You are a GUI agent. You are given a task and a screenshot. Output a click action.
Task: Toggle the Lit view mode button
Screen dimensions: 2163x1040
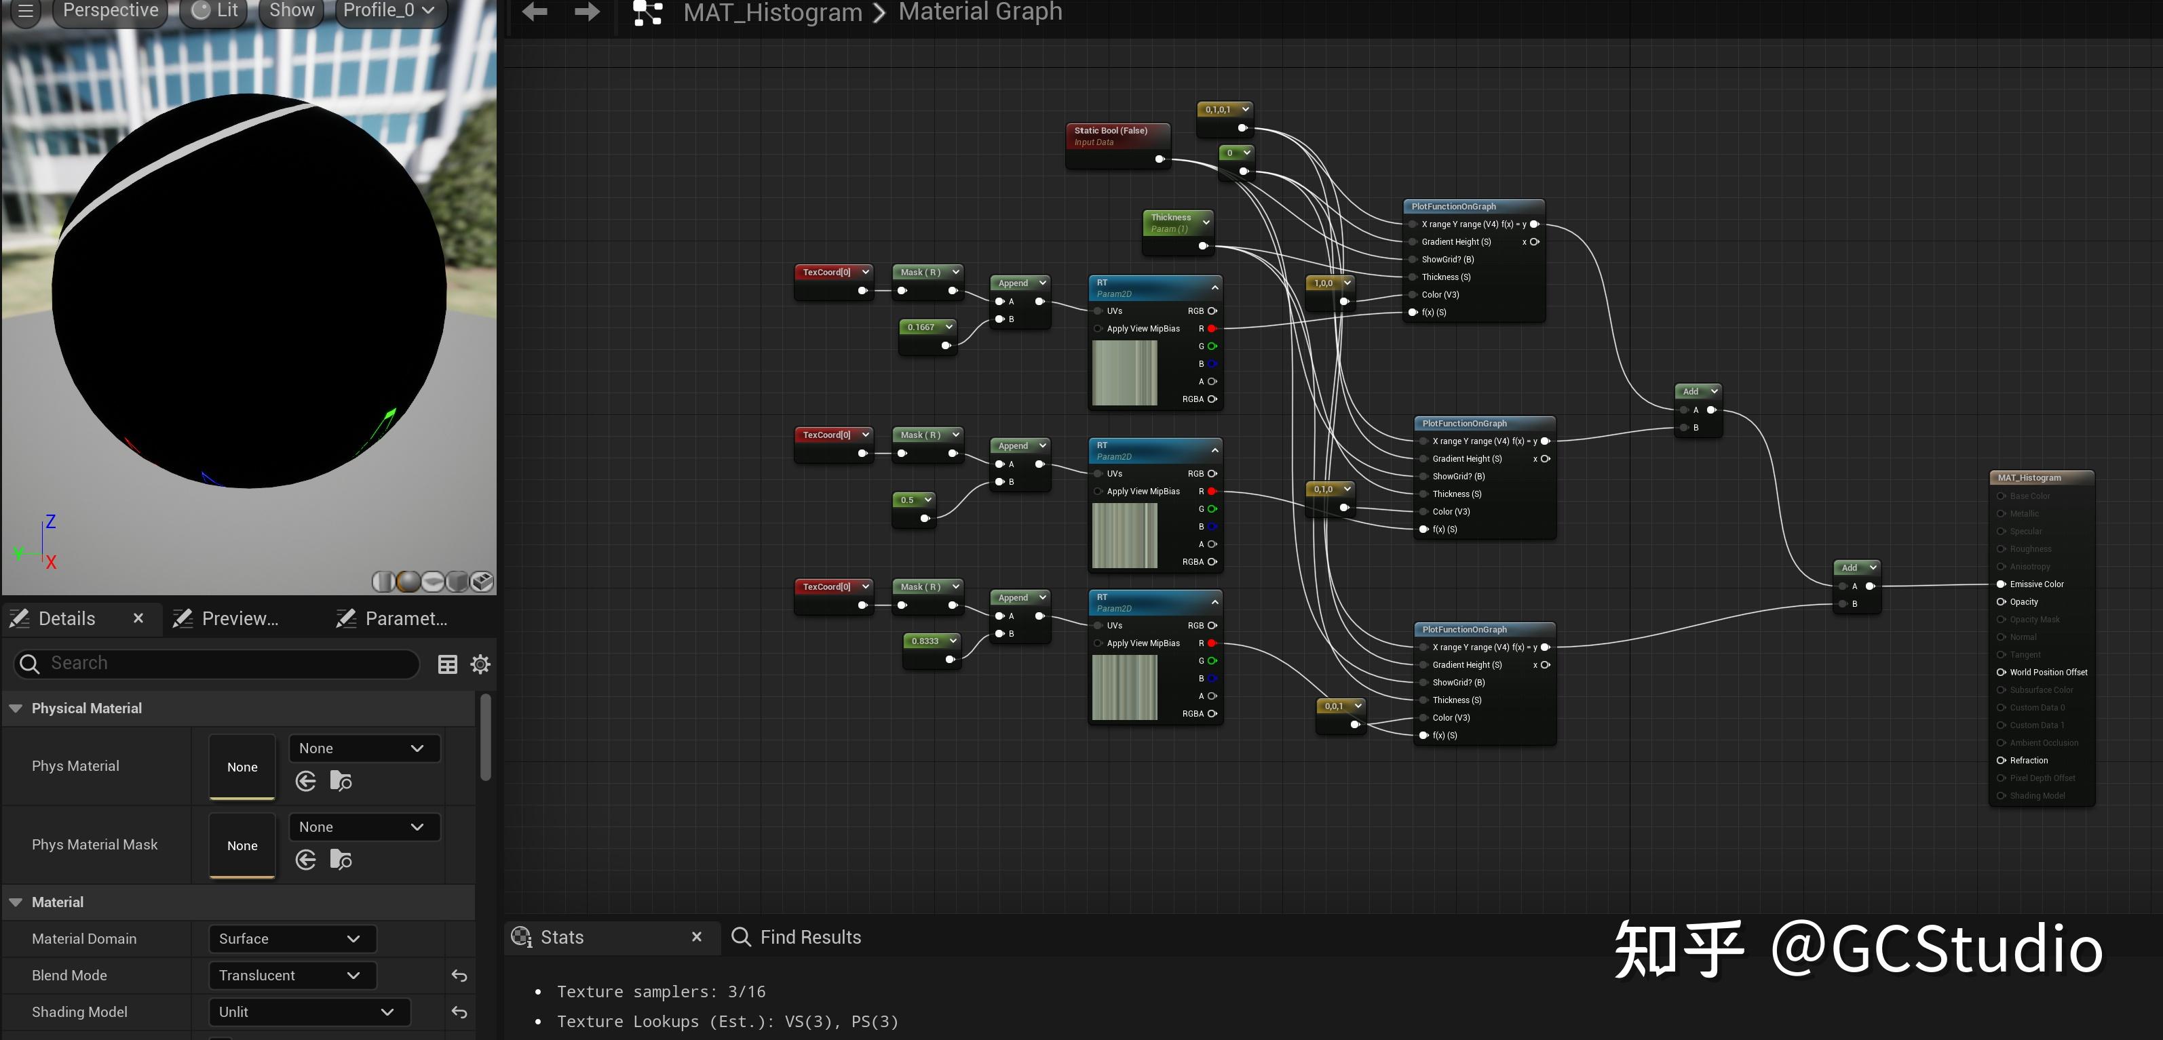pos(214,11)
